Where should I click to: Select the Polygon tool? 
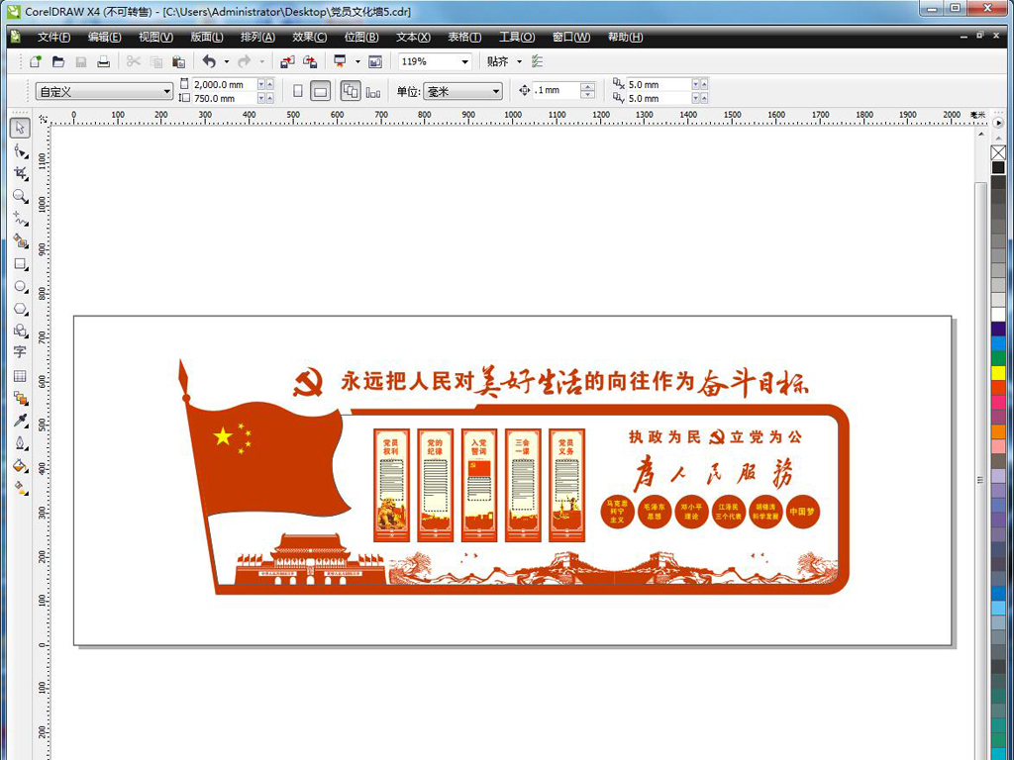click(20, 309)
